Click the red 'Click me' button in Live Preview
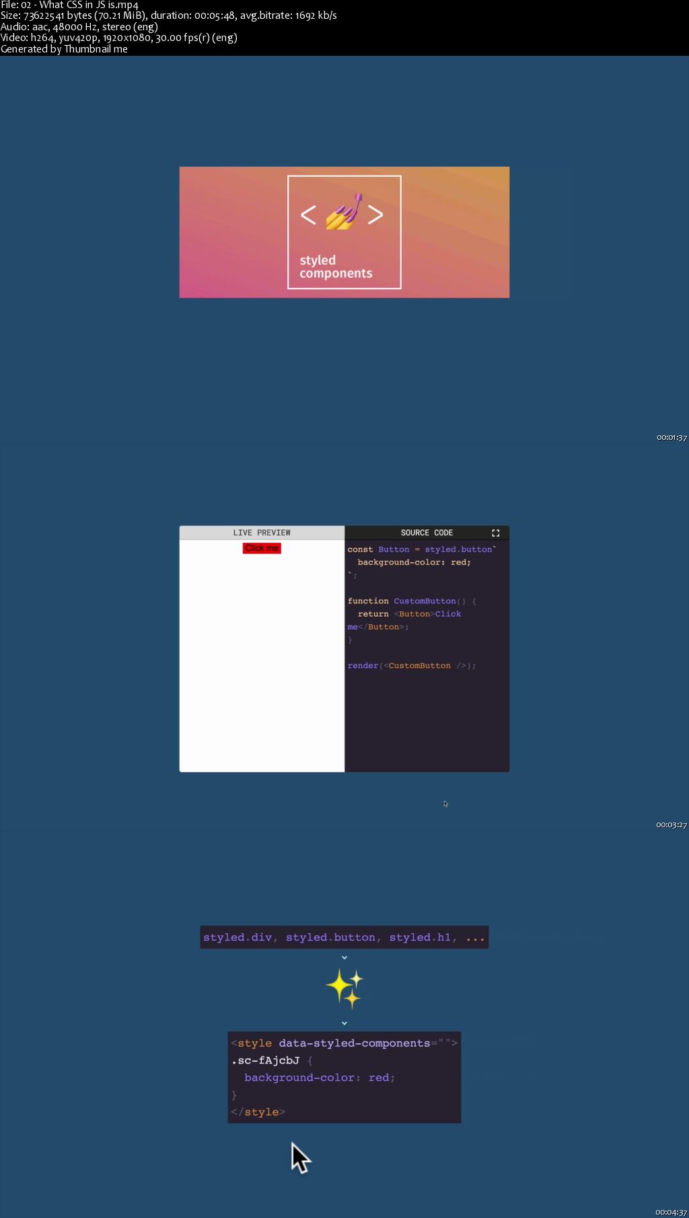The height and width of the screenshot is (1218, 689). 262,548
